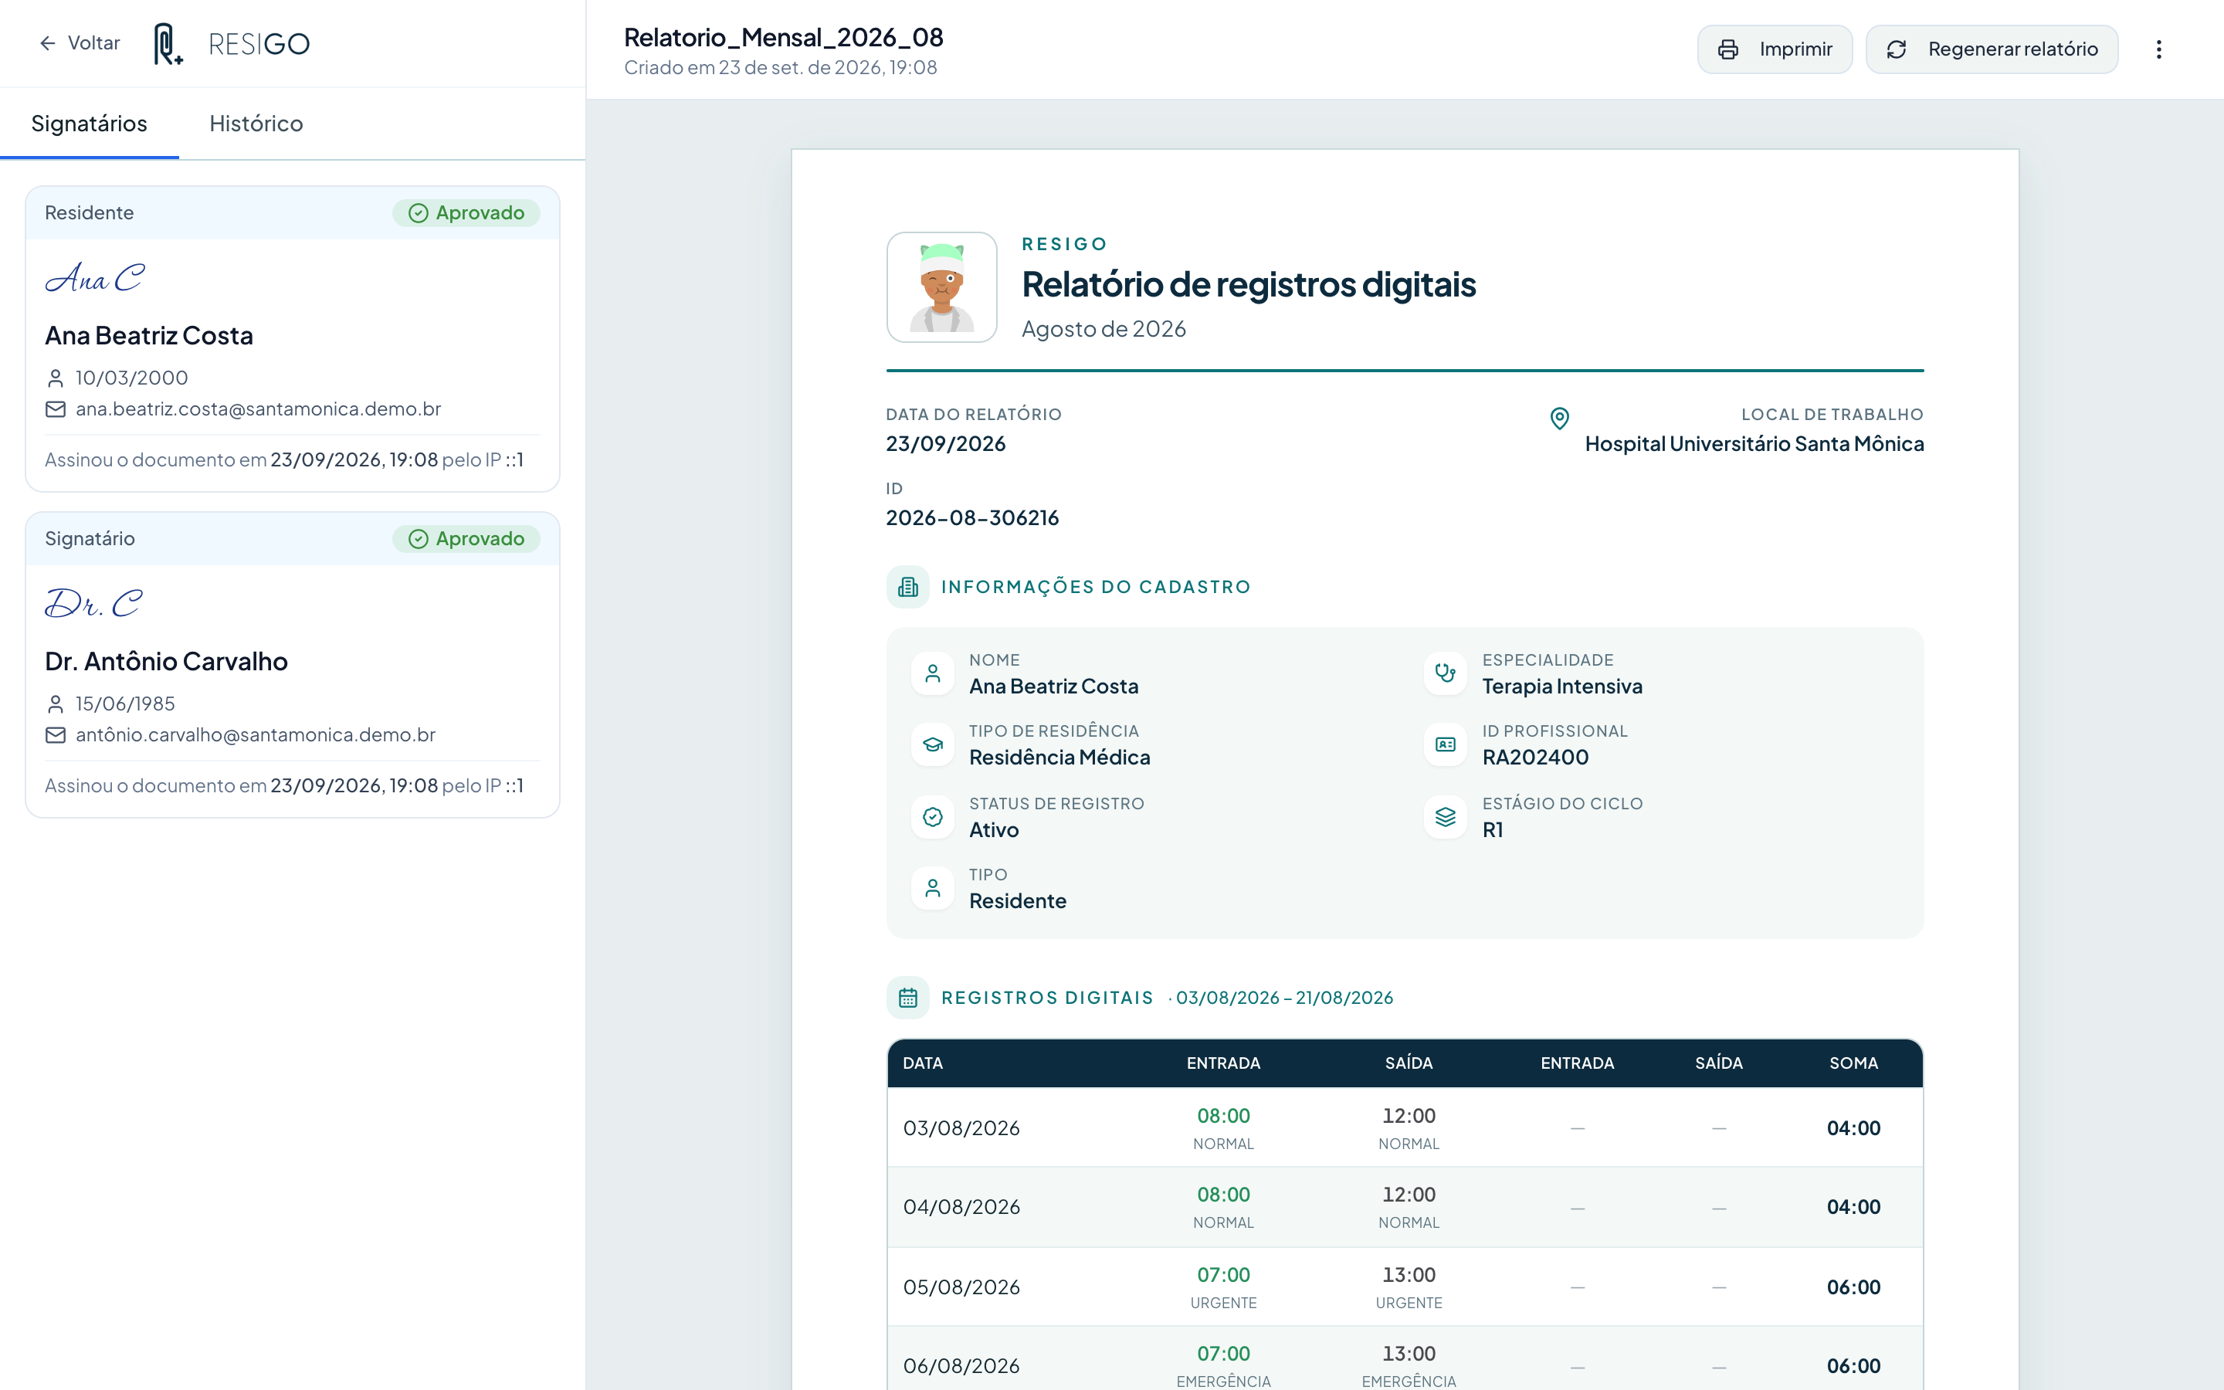Open the Histórico tab

[256, 124]
